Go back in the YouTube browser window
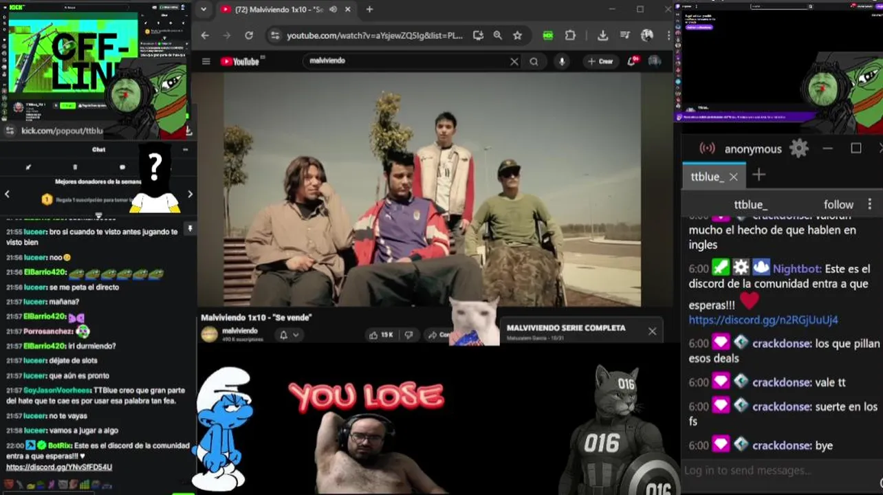 (x=205, y=35)
